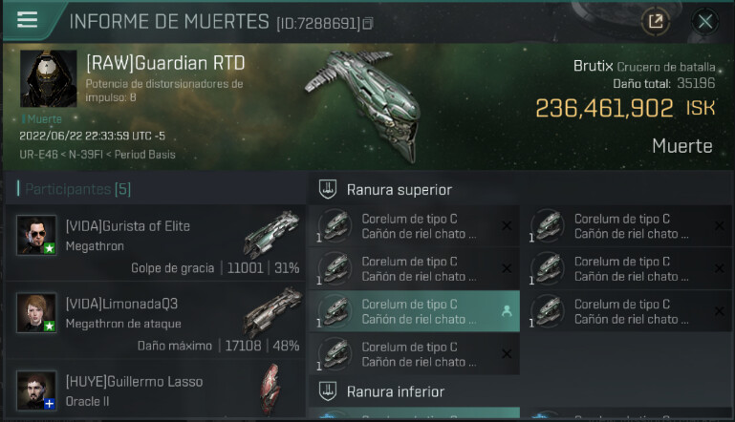Copy the kill report ID
Image resolution: width=735 pixels, height=422 pixels.
(367, 23)
